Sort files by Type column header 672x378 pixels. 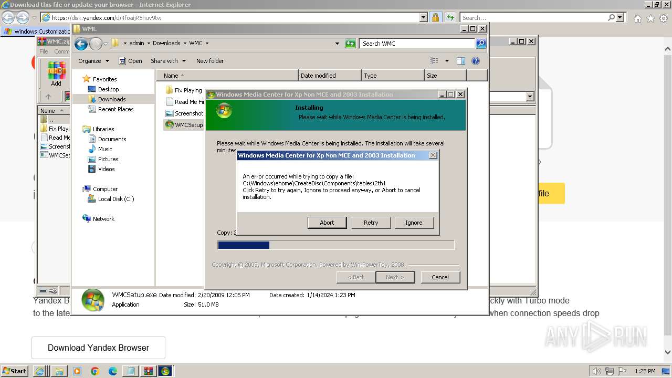point(393,76)
